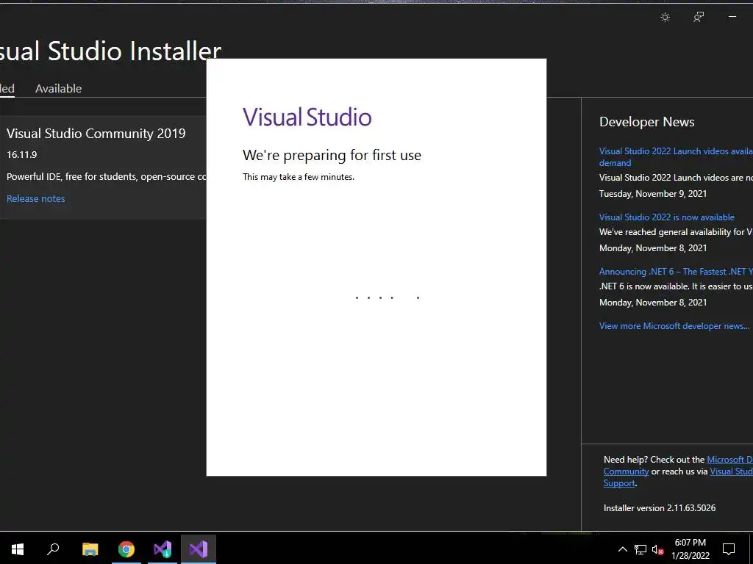753x564 pixels.
Task: Switch to the Available tab
Action: click(x=59, y=88)
